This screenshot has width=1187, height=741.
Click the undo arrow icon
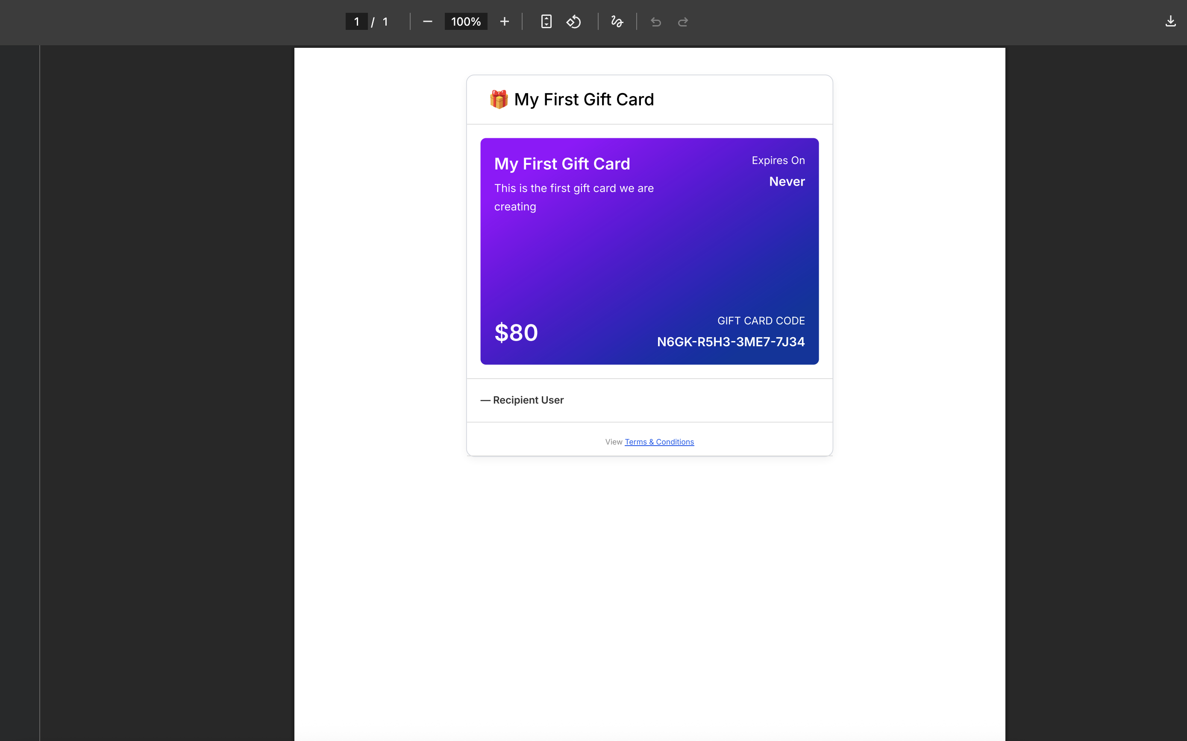coord(656,22)
